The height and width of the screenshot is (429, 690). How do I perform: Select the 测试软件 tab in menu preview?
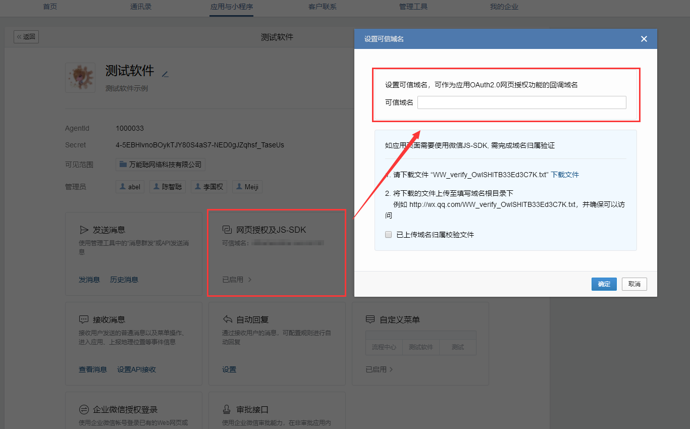pyautogui.click(x=420, y=347)
